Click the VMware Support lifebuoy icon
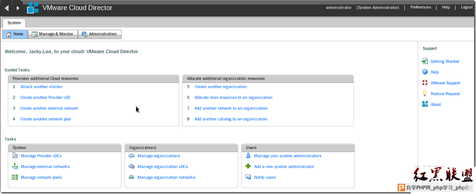Viewport: 476px width, 194px height. 425,83
